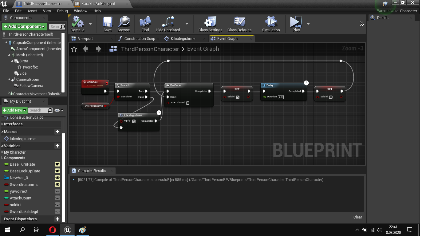Open the view options eye dropdown
The width and height of the screenshot is (426, 236).
click(x=59, y=110)
